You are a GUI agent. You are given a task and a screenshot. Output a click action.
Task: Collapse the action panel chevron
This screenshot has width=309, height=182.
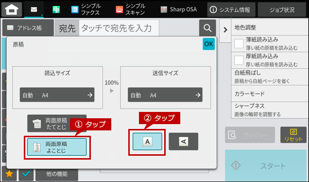tap(225, 30)
